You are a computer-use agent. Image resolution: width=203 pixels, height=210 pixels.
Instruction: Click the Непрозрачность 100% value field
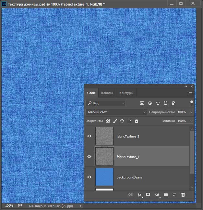click(x=183, y=112)
